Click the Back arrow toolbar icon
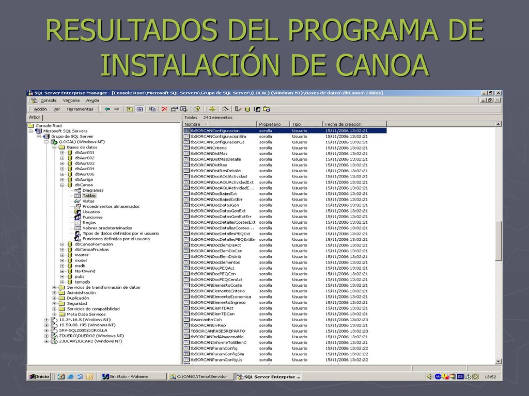 tap(107, 109)
